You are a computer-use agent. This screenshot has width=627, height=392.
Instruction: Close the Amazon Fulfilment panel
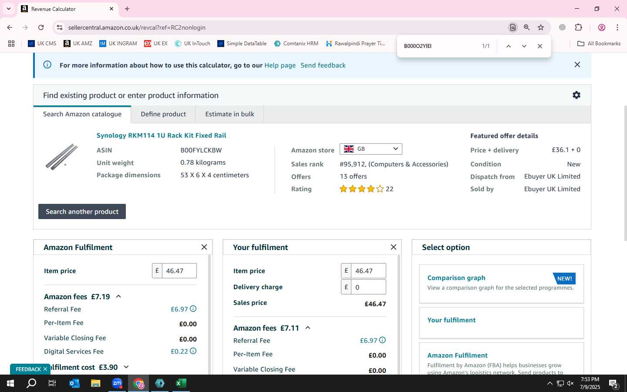204,247
